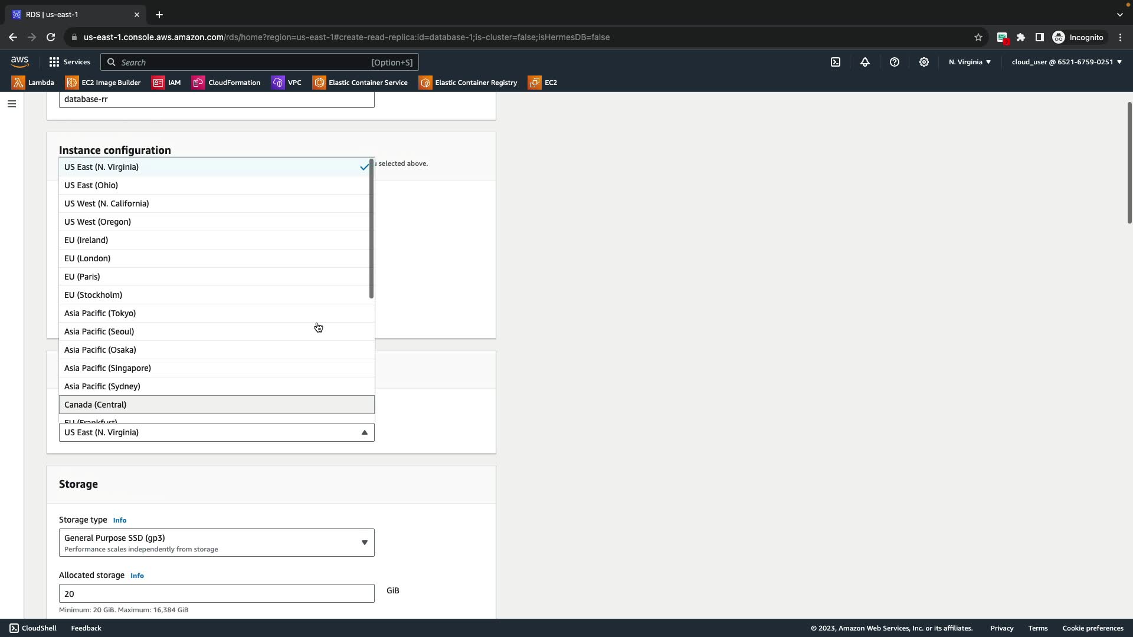Open the Storage type dropdown
Viewport: 1133px width, 637px height.
(216, 543)
